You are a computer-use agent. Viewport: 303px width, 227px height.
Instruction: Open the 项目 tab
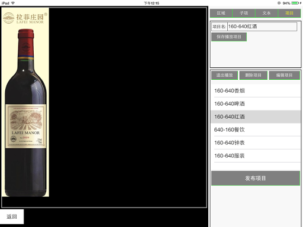pyautogui.click(x=289, y=13)
